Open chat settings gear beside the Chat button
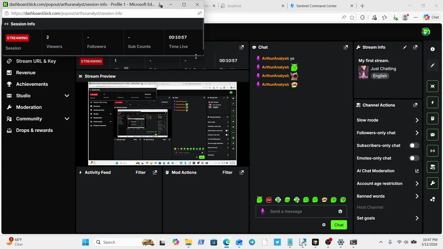443x249 pixels. (324, 225)
